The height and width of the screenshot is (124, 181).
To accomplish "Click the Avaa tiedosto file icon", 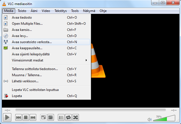I will [x=6, y=18].
